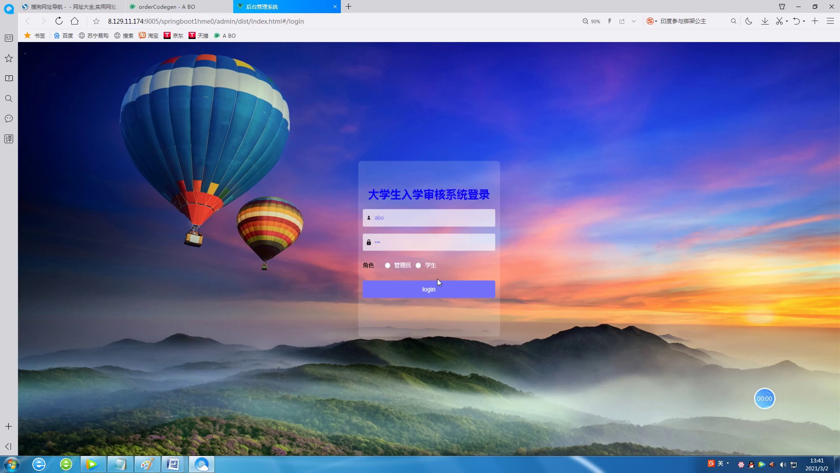Image resolution: width=840 pixels, height=473 pixels.
Task: Open Word from the Windows taskbar
Action: tap(173, 464)
